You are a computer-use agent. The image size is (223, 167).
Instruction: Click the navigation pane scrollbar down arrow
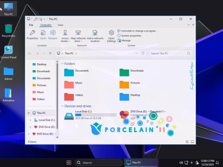coord(57,137)
